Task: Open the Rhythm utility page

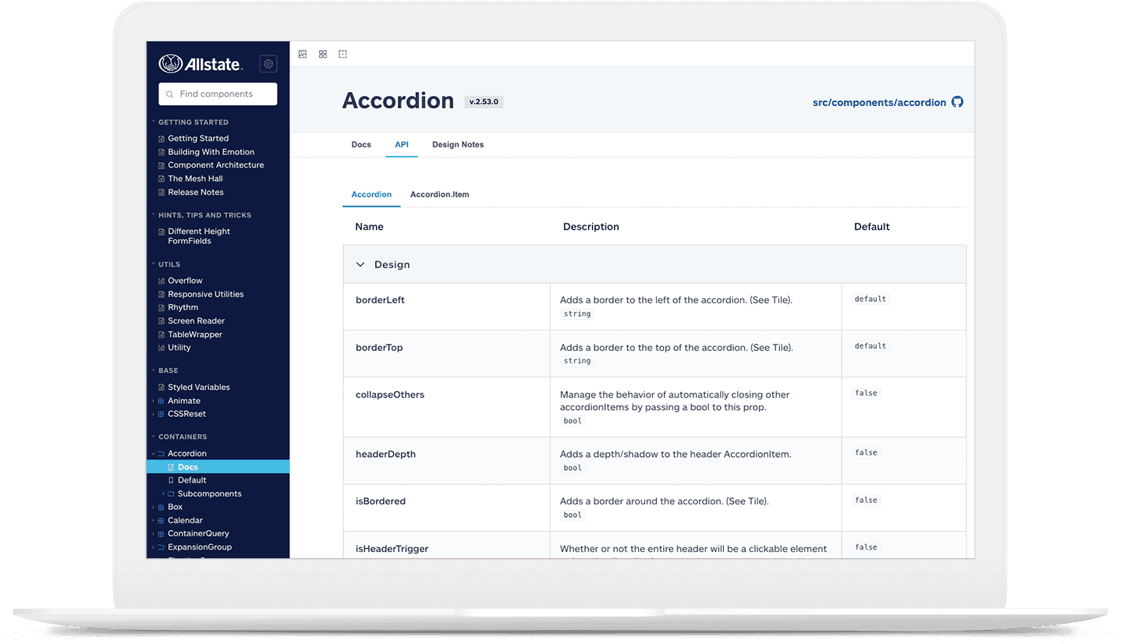Action: pos(183,307)
